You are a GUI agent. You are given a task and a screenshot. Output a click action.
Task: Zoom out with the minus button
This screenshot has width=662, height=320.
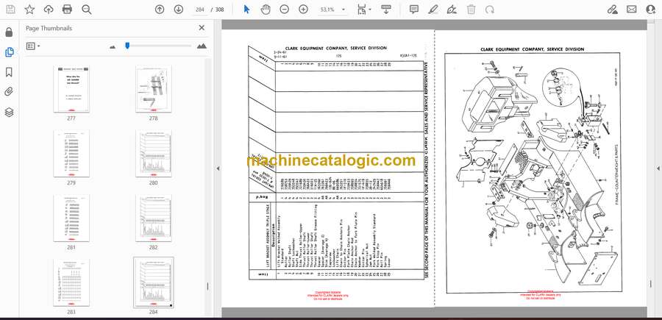[x=285, y=10]
